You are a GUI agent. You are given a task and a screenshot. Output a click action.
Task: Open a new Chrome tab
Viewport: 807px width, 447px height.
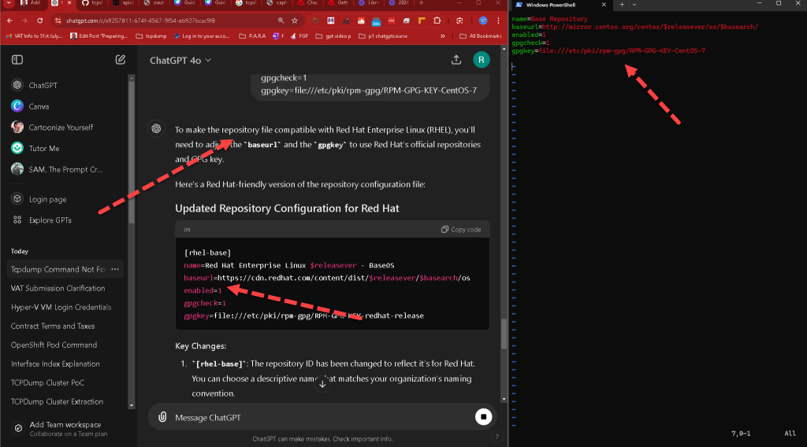[x=422, y=3]
